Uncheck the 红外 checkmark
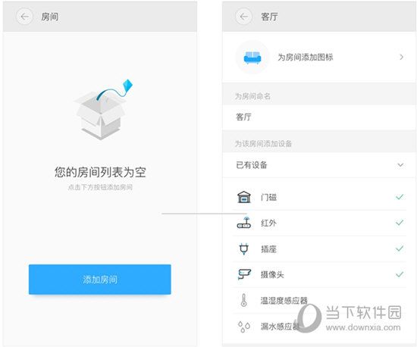 point(400,223)
